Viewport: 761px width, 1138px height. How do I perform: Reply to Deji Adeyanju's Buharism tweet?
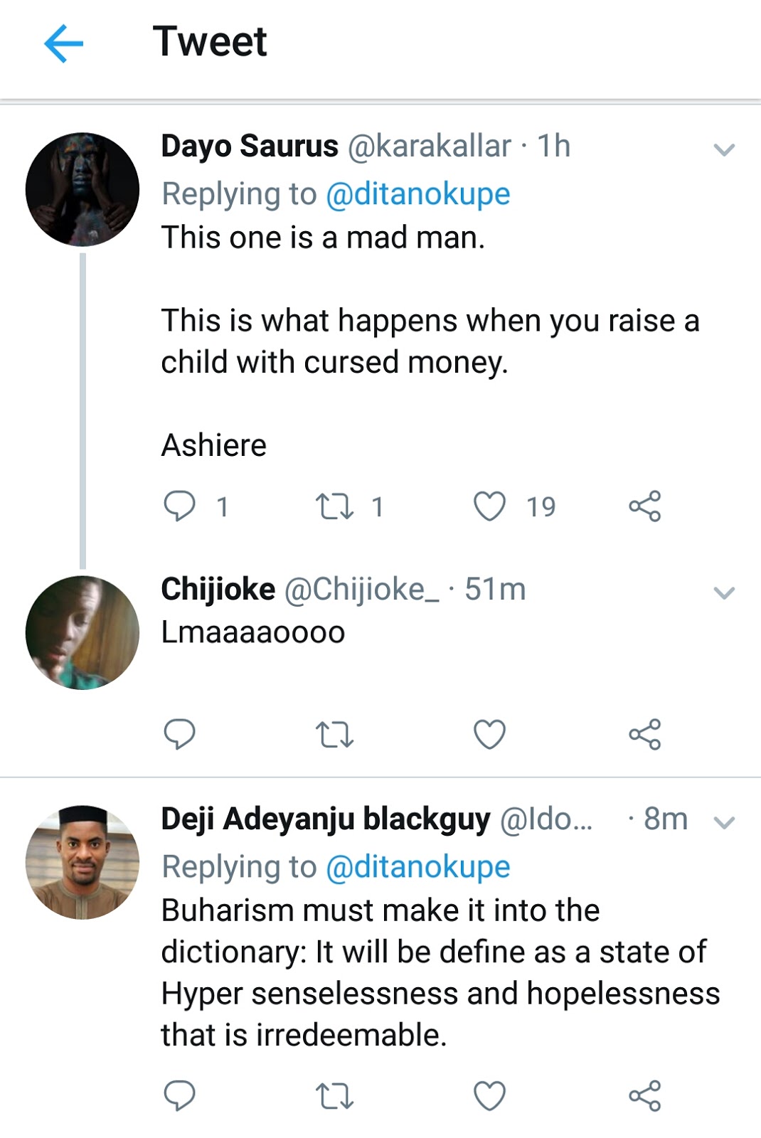(179, 1095)
